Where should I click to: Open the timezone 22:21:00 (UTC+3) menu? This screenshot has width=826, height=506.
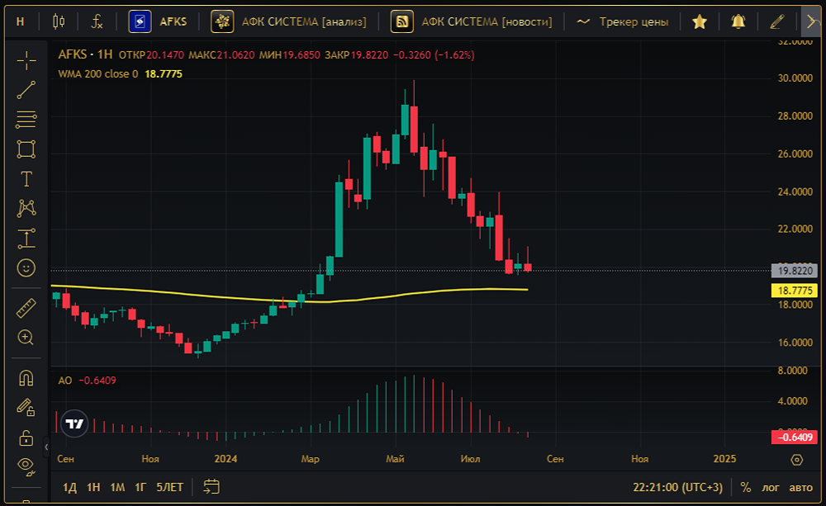[677, 487]
